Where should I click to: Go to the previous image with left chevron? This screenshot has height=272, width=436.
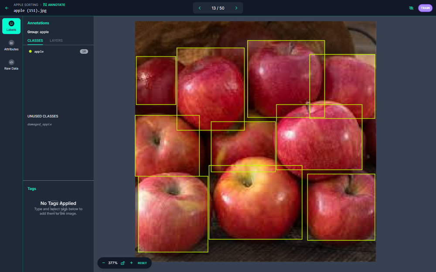click(x=200, y=8)
